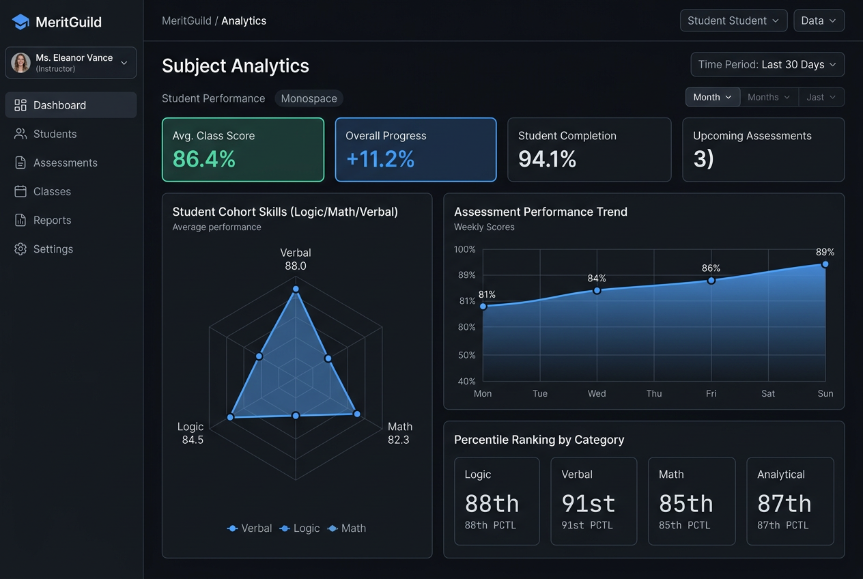
Task: Open the Analytical 87th percentile card
Action: coord(790,501)
